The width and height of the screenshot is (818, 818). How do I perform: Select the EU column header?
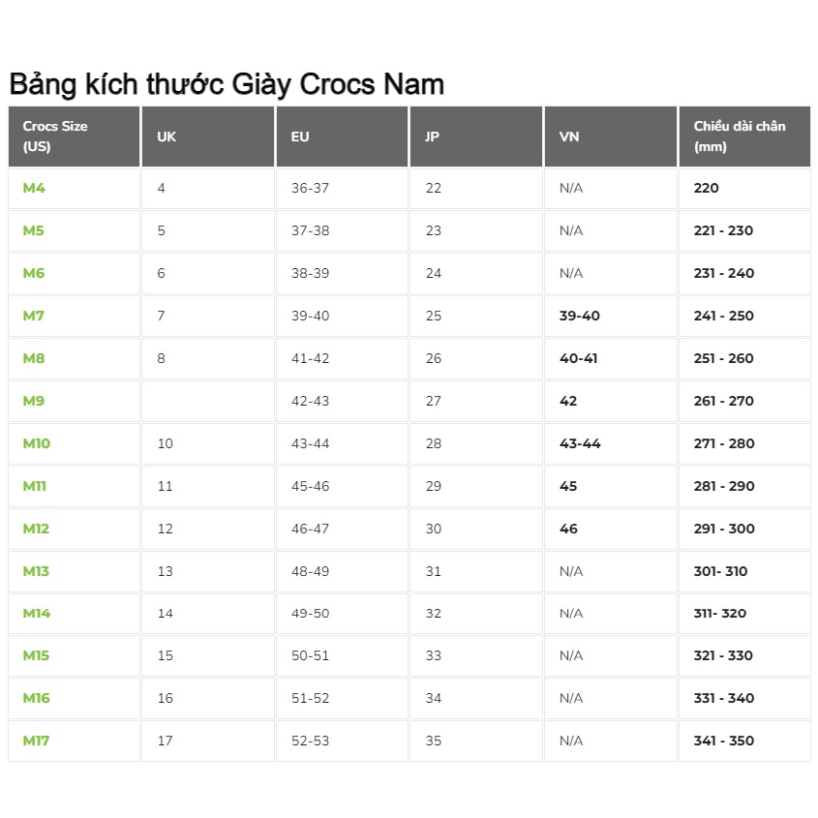coord(342,136)
